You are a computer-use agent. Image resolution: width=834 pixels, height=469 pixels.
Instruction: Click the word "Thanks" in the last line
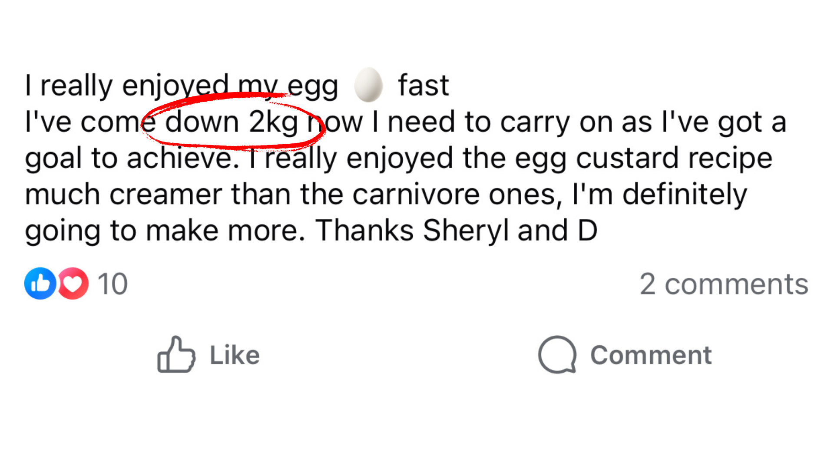pos(364,230)
